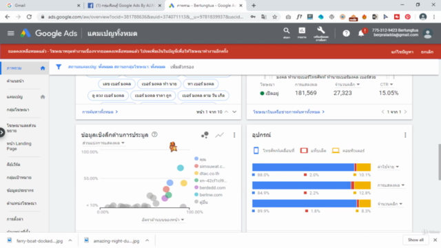Open ข้อมูลประชากร in the sidebar

[20, 191]
